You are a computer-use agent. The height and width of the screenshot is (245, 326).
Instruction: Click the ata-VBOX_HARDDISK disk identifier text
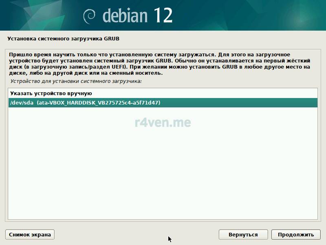click(x=98, y=103)
